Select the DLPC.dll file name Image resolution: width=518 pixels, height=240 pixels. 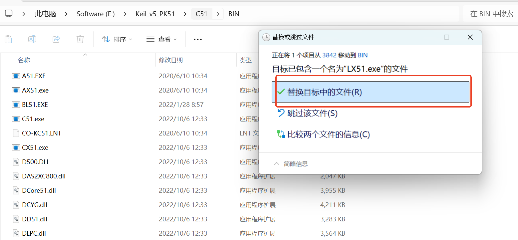(x=34, y=233)
